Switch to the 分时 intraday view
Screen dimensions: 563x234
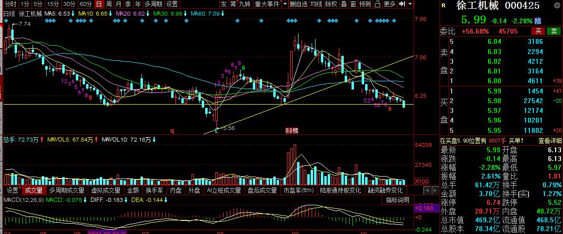[x=11, y=4]
